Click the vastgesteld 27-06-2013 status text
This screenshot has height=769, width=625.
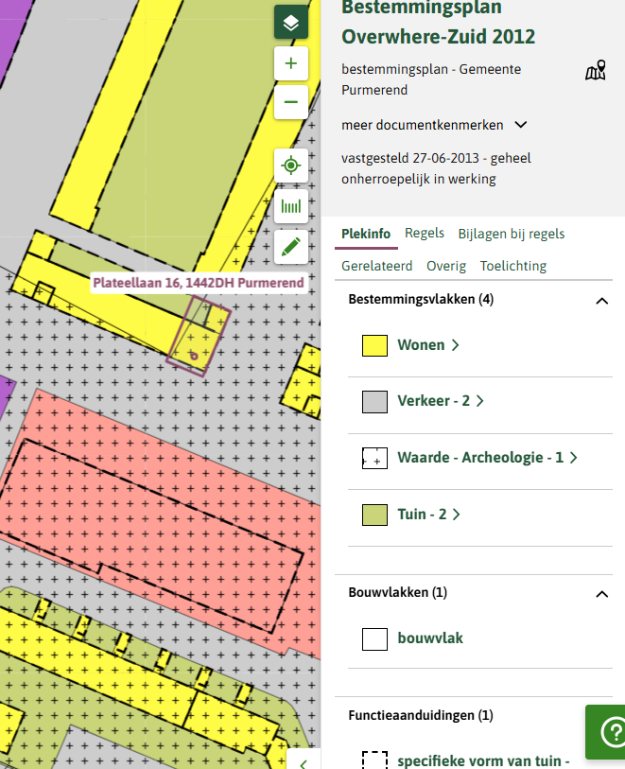436,168
